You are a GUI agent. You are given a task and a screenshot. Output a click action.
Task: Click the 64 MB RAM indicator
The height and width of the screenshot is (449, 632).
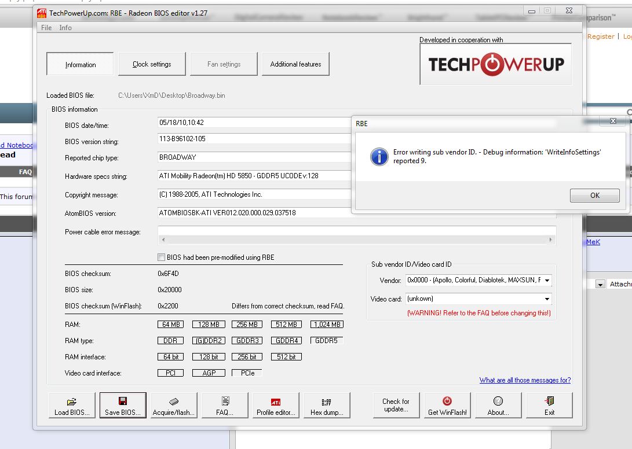170,324
